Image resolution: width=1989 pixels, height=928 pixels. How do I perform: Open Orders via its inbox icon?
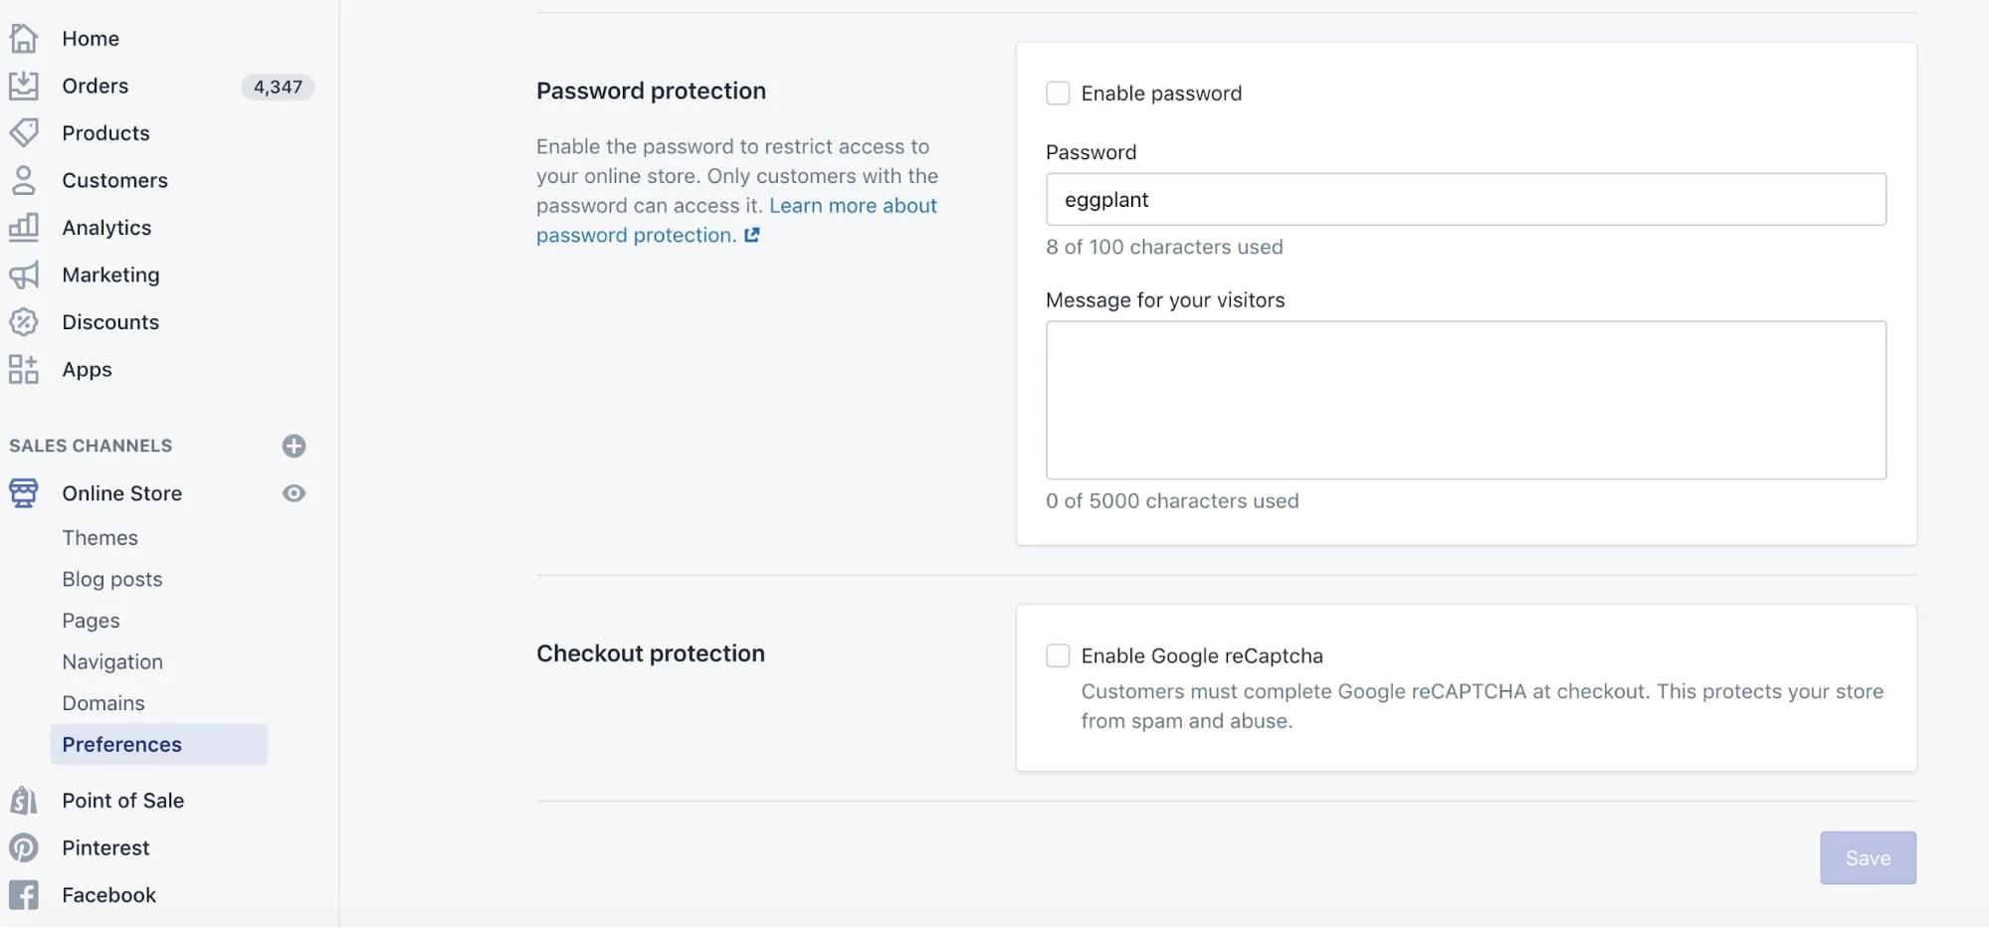coord(24,86)
